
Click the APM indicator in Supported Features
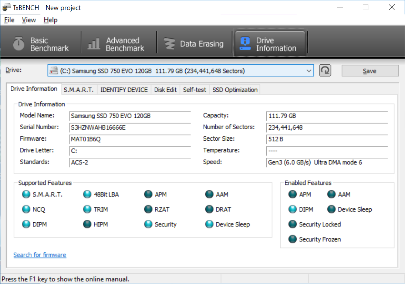(148, 194)
